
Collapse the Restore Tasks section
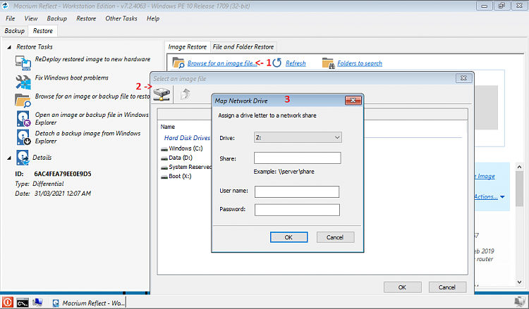pos(9,47)
